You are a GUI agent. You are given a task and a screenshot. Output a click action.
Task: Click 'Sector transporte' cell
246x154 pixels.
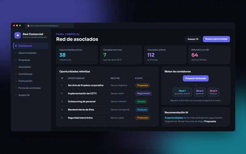coord(120,110)
